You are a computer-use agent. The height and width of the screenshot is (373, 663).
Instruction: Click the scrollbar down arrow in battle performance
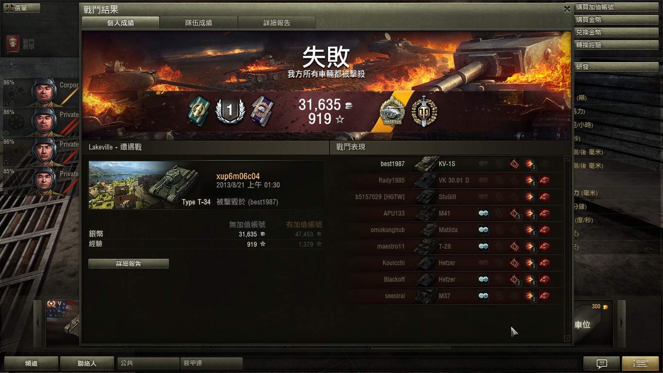point(567,339)
